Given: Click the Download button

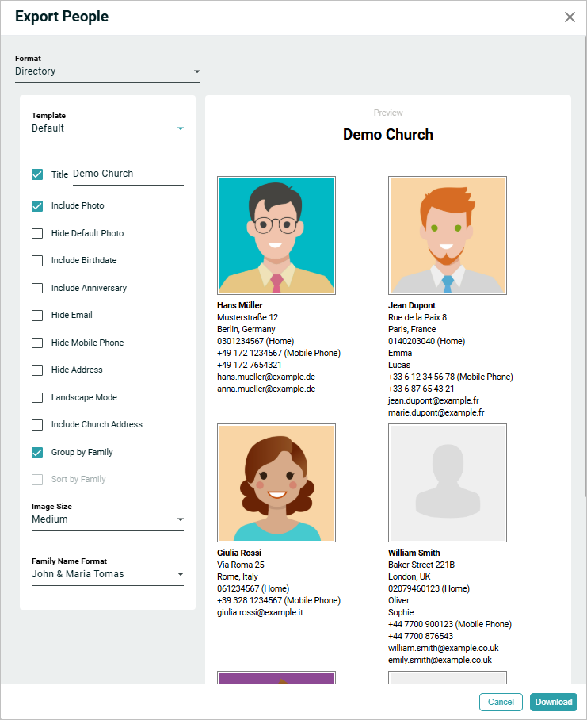Looking at the screenshot, I should 554,702.
